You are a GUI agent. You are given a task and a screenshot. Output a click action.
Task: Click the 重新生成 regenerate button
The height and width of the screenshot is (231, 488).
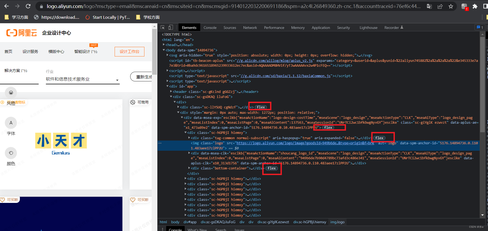(x=141, y=77)
